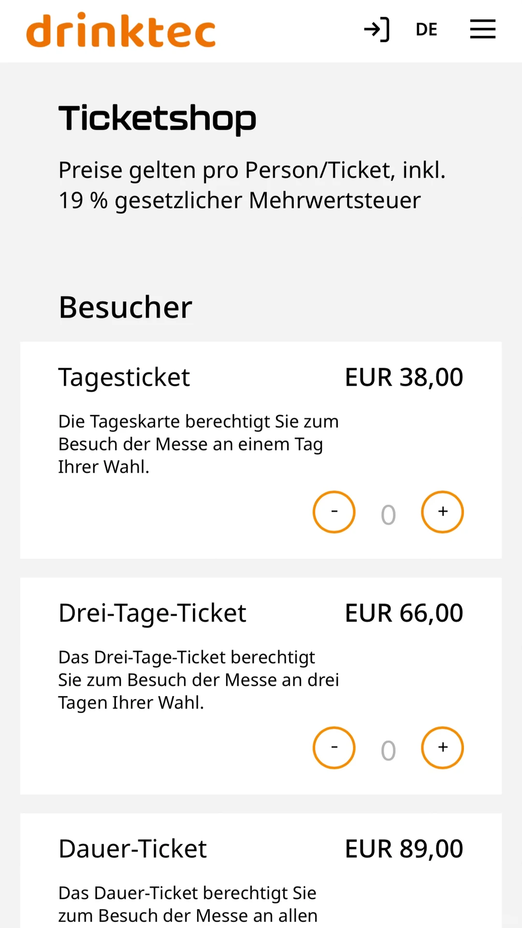Remove one Drei-Tage-Ticket using minus
Viewport: 522px width, 928px height.
pyautogui.click(x=334, y=748)
